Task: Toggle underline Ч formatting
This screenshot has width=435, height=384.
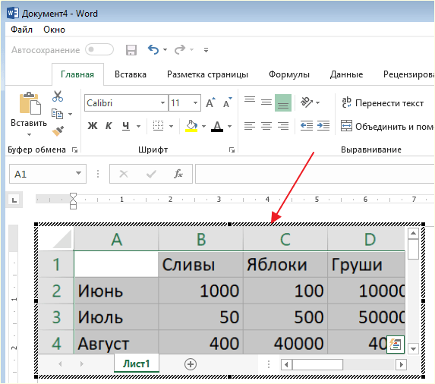Action: pyautogui.click(x=126, y=126)
